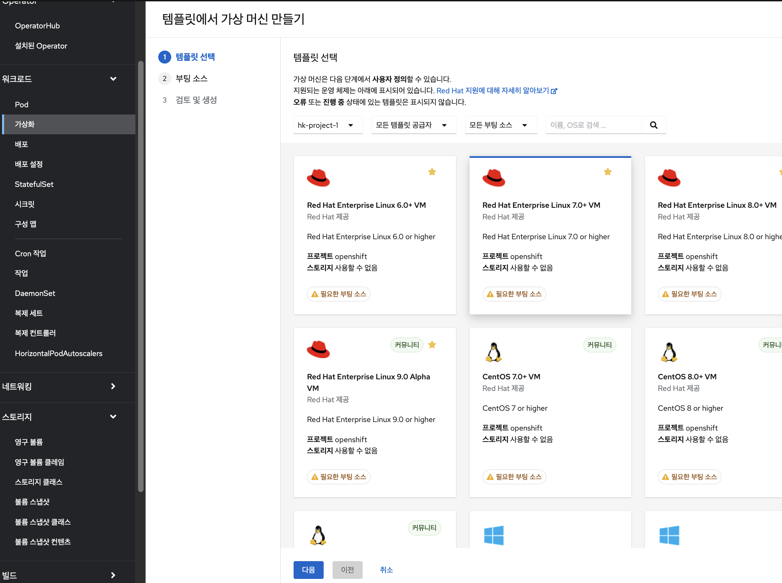Click favorite star on RHEL 6.0+ VM card
The width and height of the screenshot is (782, 583).
(432, 172)
